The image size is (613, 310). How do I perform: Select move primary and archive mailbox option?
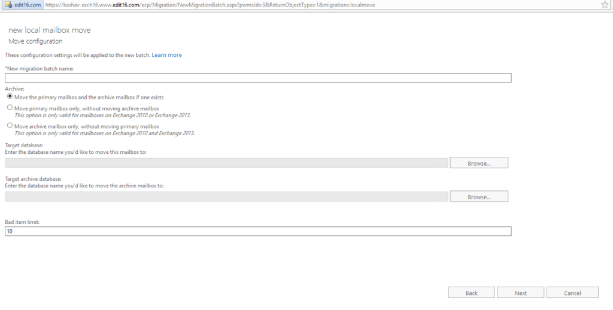[10, 96]
